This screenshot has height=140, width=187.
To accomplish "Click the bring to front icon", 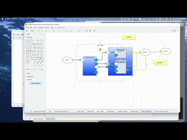I will pyautogui.click(x=58, y=31).
